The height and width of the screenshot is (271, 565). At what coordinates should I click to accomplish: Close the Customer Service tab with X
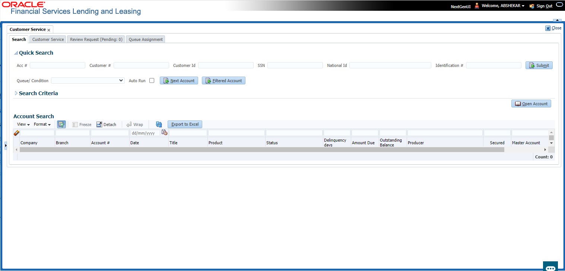coord(49,30)
